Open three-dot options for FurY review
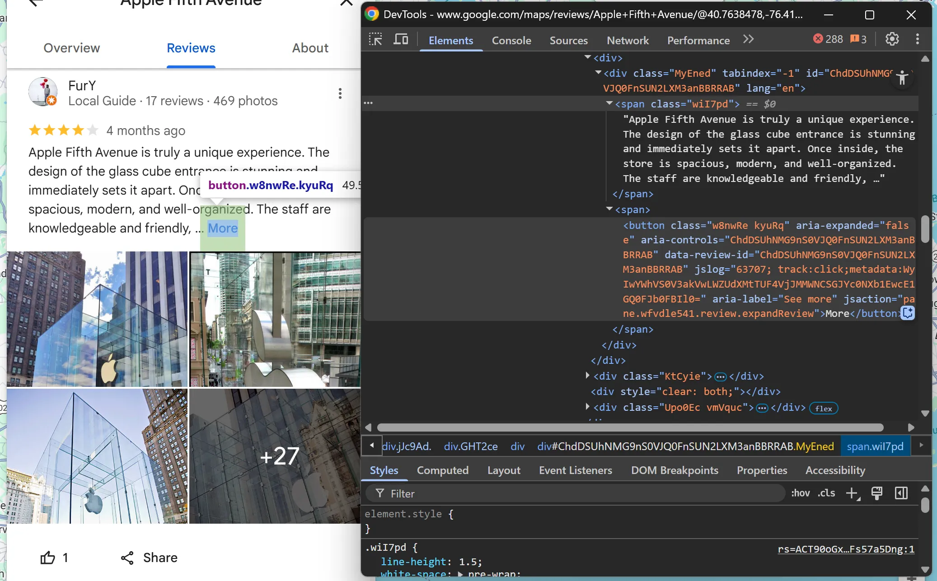Image resolution: width=937 pixels, height=581 pixels. coord(340,93)
